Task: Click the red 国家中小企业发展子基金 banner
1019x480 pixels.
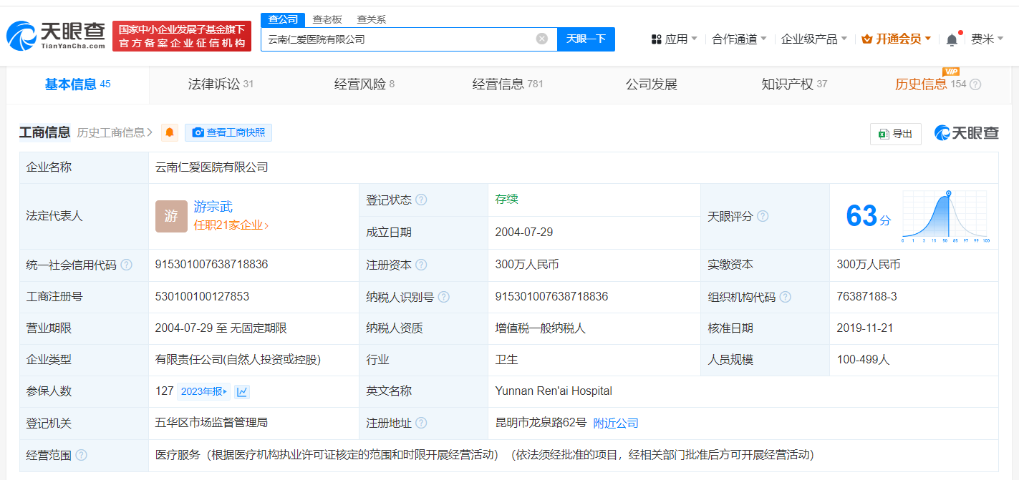Action: pos(182,36)
